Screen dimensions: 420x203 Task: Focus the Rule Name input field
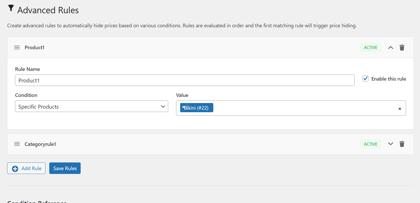coord(185,80)
